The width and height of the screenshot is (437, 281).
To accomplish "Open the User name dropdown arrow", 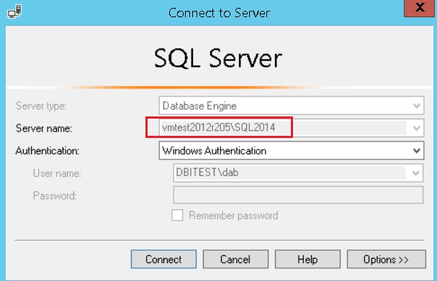I will (415, 173).
